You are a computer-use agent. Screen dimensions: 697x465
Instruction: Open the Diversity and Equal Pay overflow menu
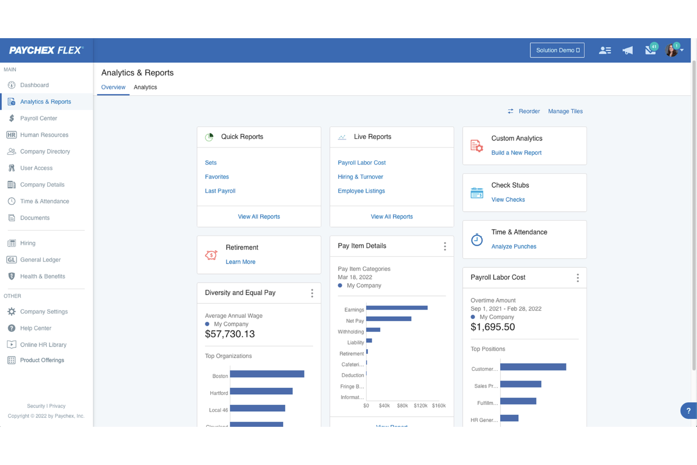coord(312,293)
